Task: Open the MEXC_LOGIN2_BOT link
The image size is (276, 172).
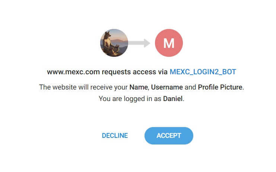Action: (203, 72)
